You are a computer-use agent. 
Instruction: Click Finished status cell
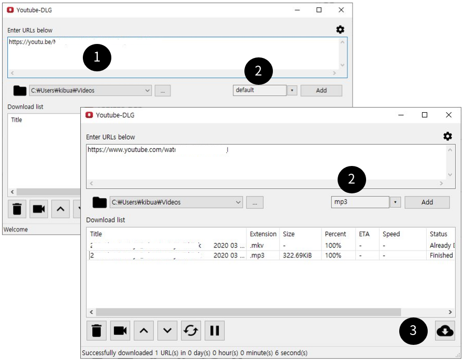(441, 255)
